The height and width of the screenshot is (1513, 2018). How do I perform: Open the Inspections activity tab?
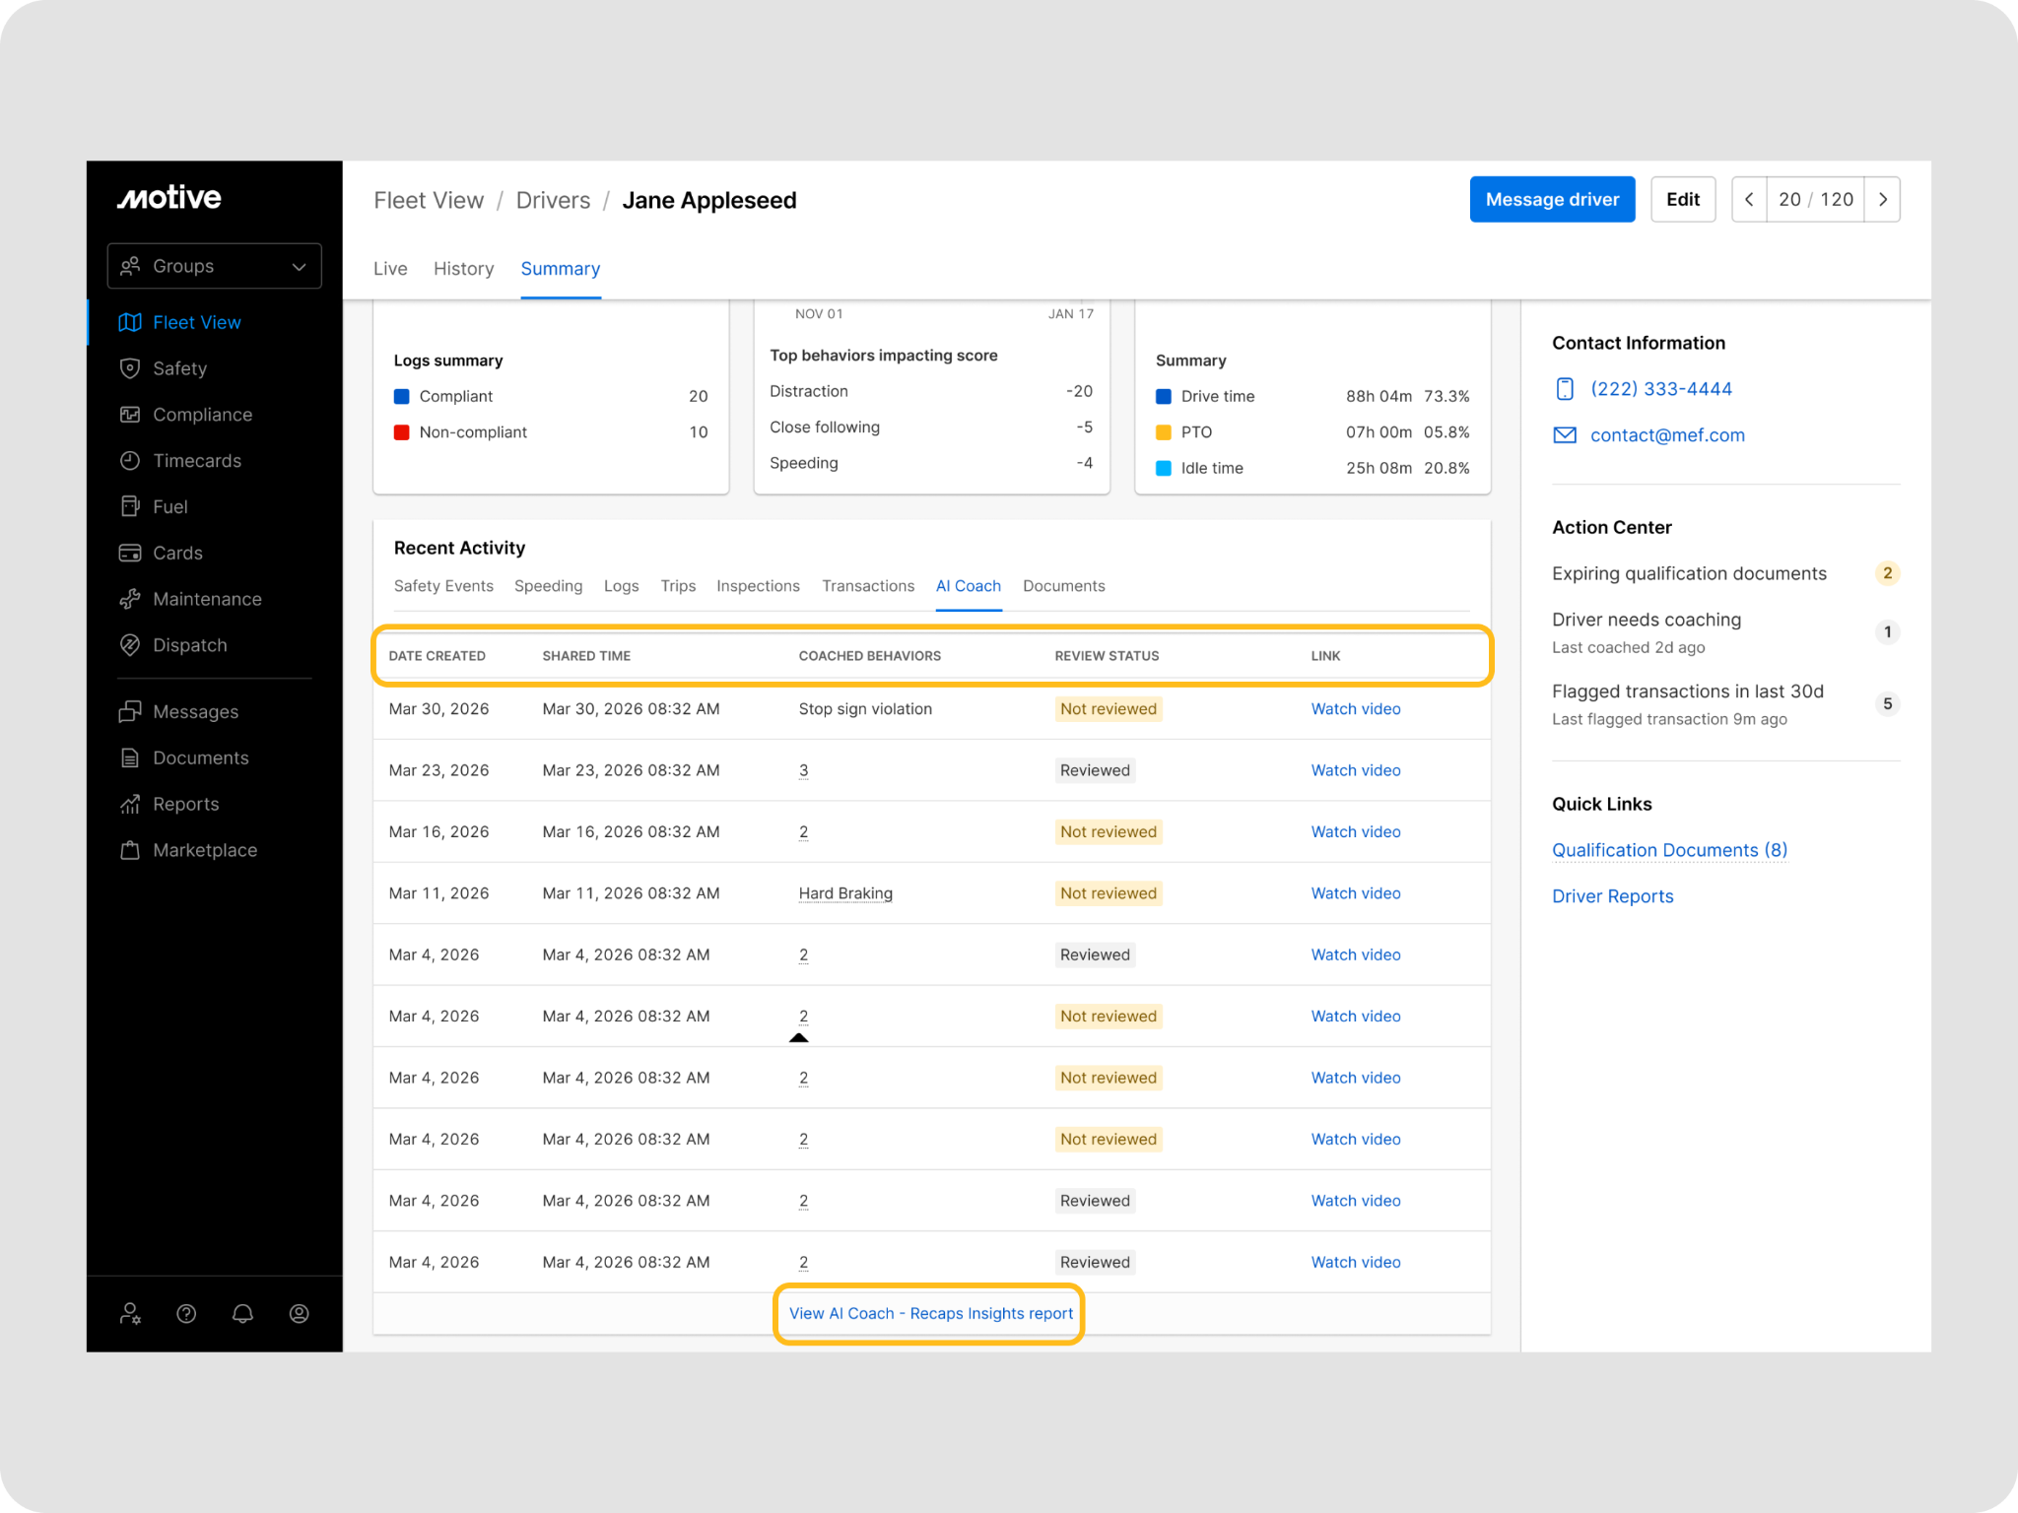click(x=758, y=586)
